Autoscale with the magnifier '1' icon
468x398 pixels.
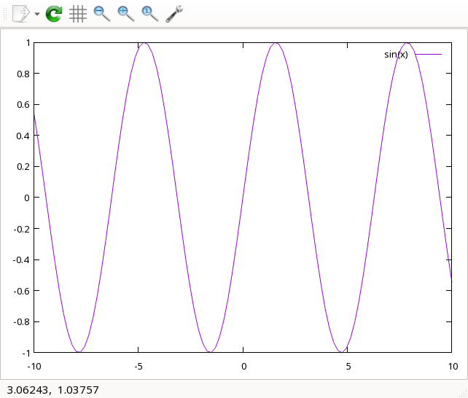click(150, 14)
